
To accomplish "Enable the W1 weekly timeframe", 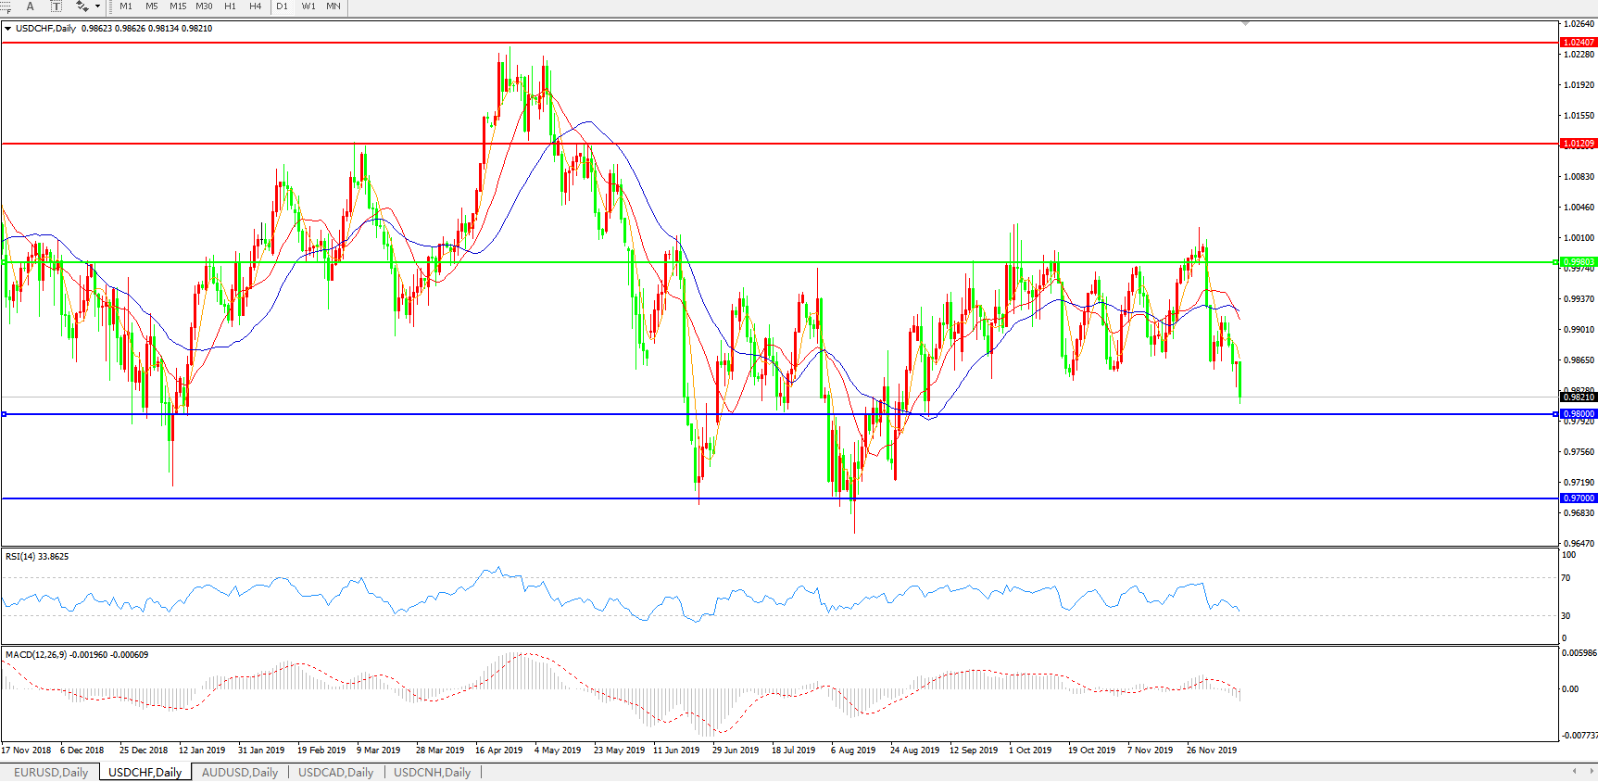I will (x=308, y=6).
